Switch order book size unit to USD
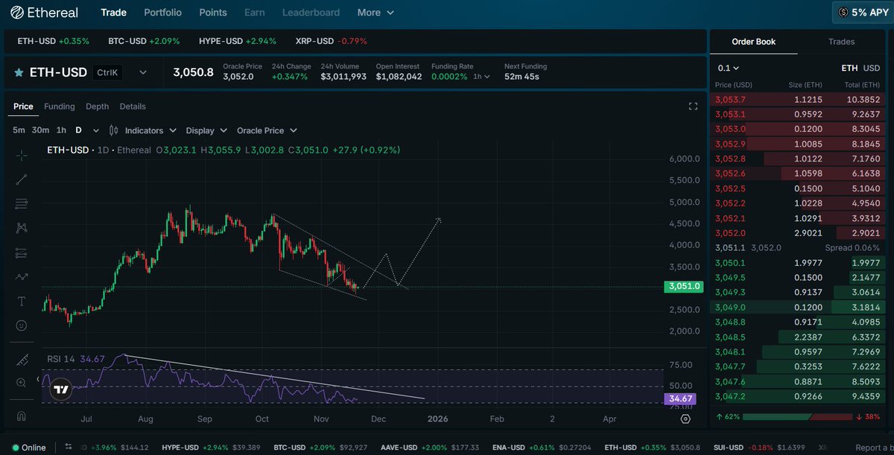The image size is (894, 455). pyautogui.click(x=872, y=68)
